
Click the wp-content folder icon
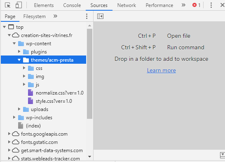coord(21,44)
